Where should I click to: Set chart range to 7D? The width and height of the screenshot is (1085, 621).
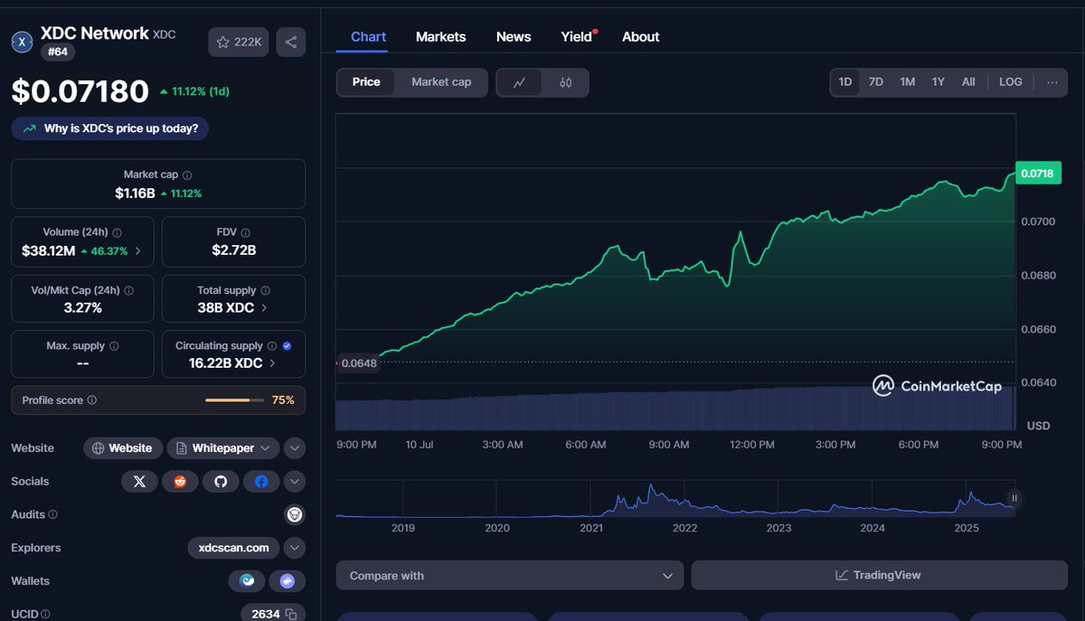876,82
